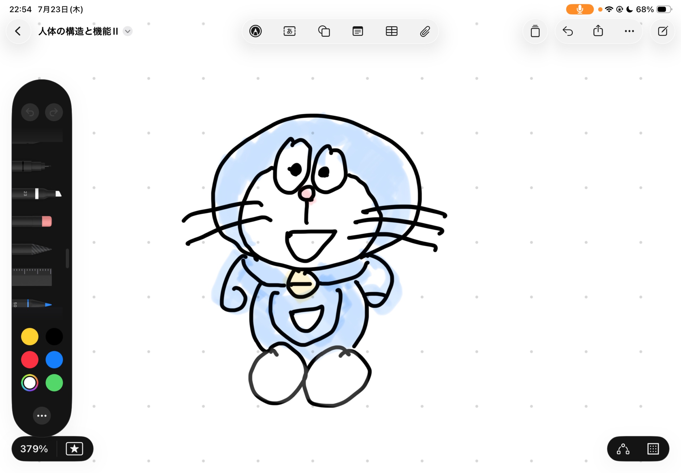Tap the note title 人体の構造と機能II
Viewport: 681px width, 473px height.
coord(78,31)
